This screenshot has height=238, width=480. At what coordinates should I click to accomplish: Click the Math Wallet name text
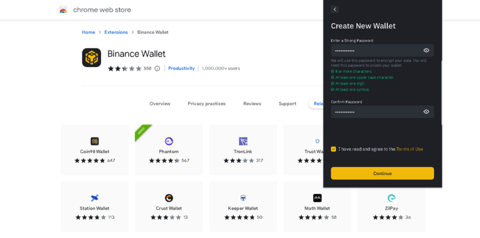click(x=317, y=208)
